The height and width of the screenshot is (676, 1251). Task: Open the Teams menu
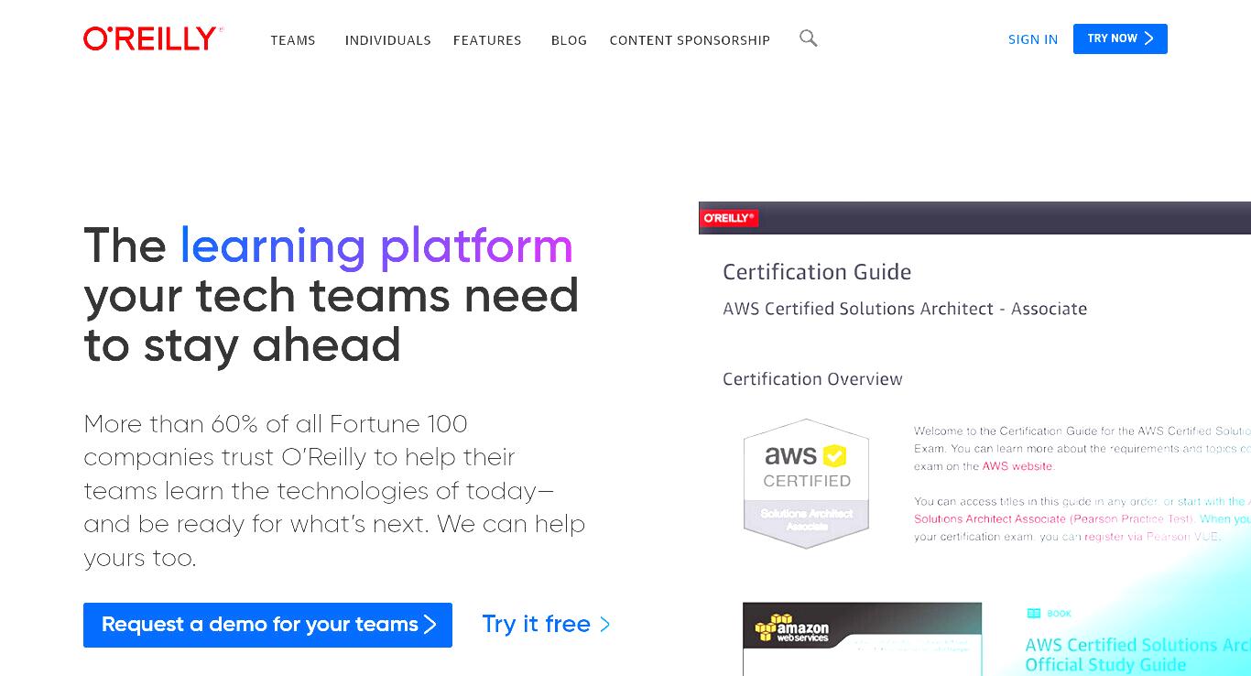click(x=293, y=40)
